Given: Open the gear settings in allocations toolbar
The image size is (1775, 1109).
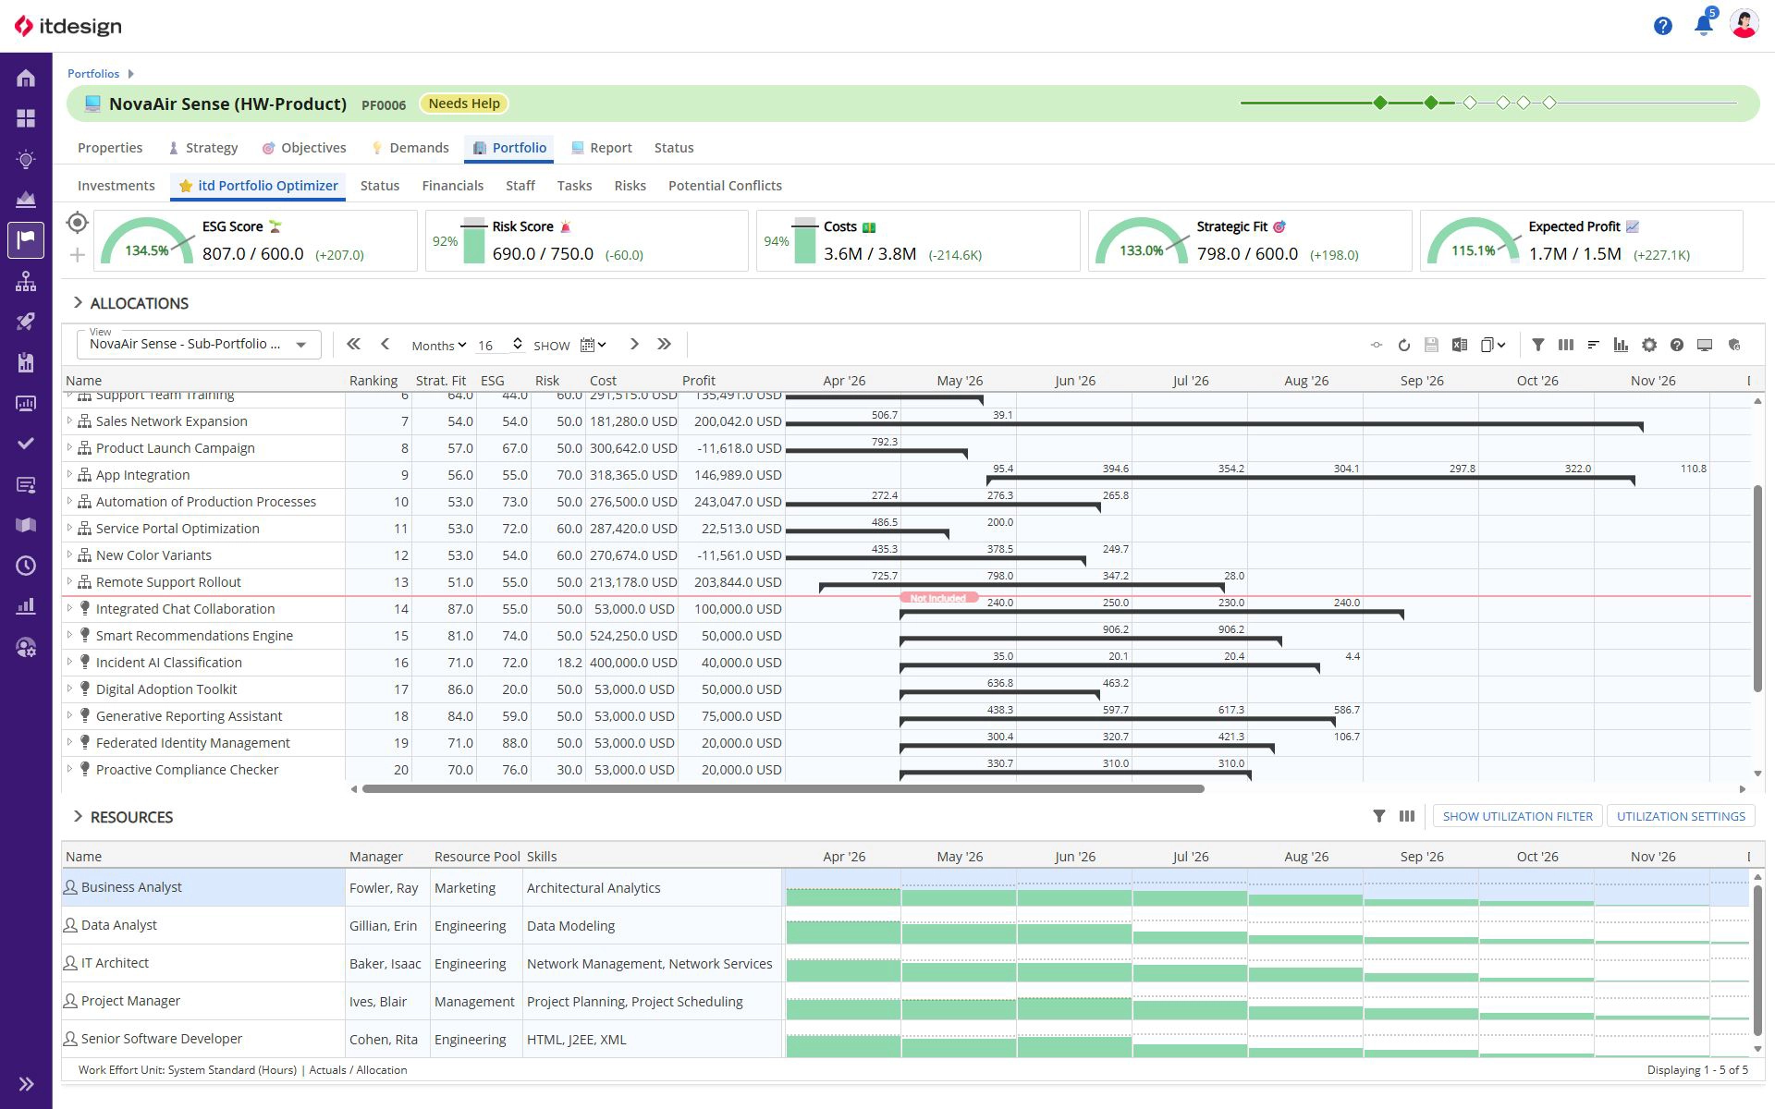Looking at the screenshot, I should click(x=1649, y=345).
